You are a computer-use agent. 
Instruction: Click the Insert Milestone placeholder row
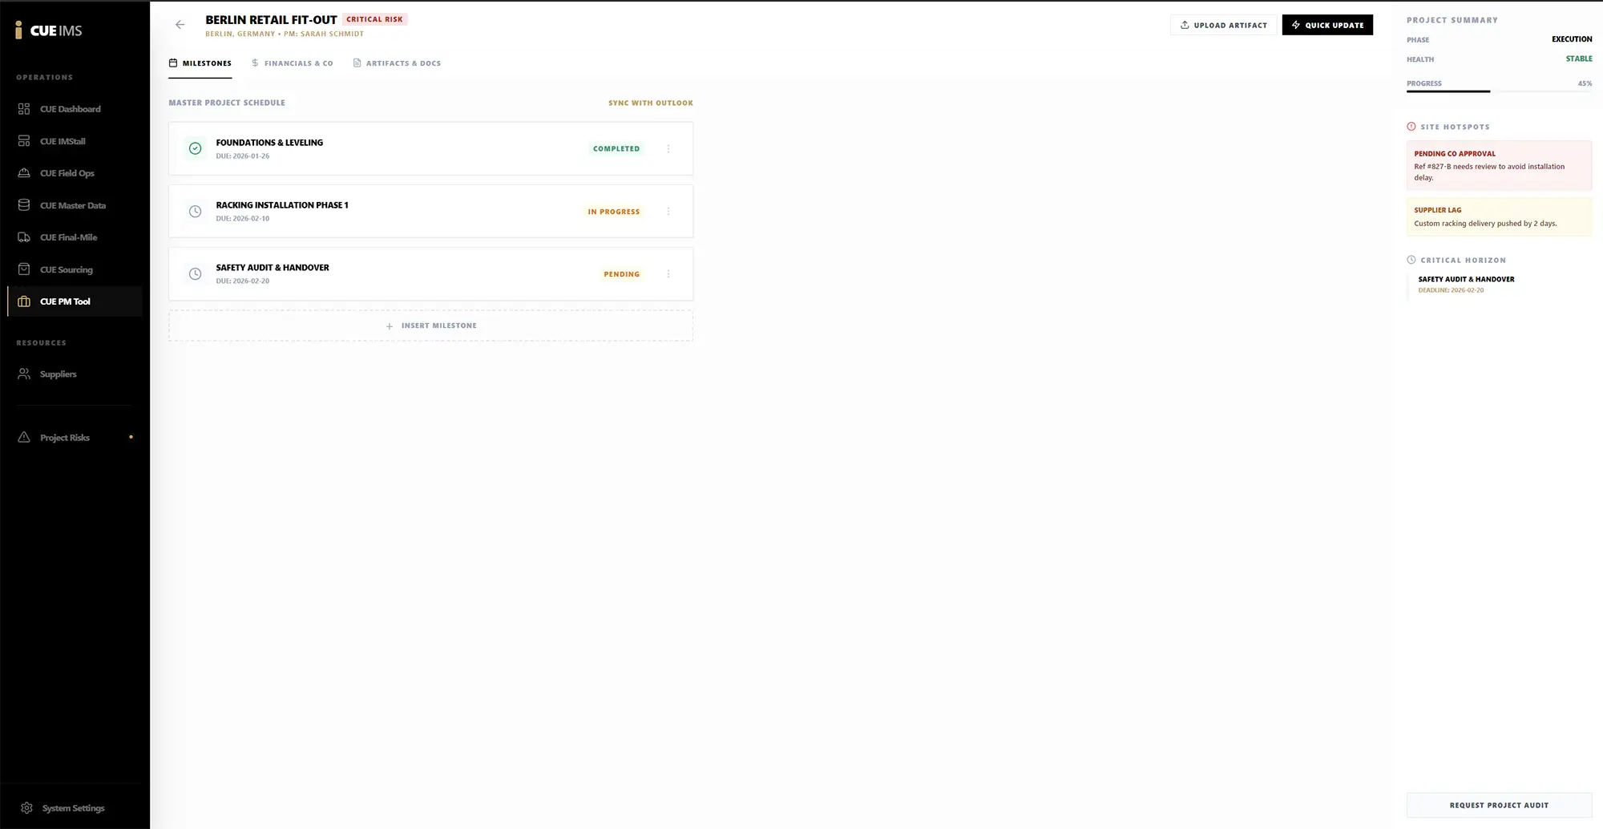coord(430,326)
